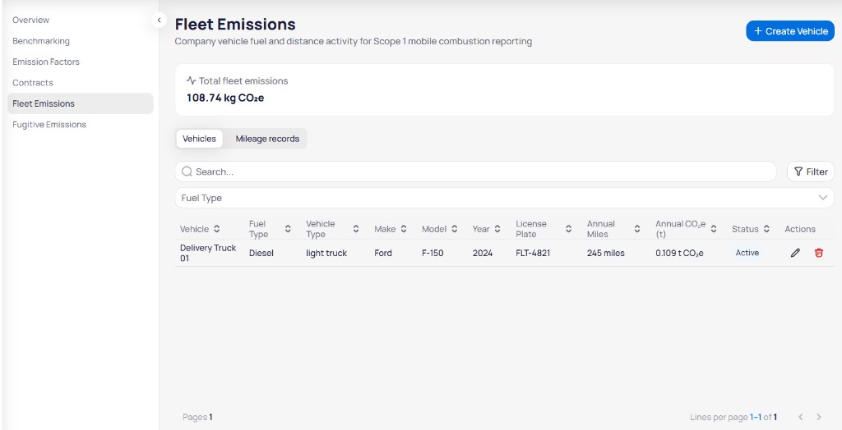Go to the previous page arrow
Screen dimensions: 842x430
(x=800, y=417)
